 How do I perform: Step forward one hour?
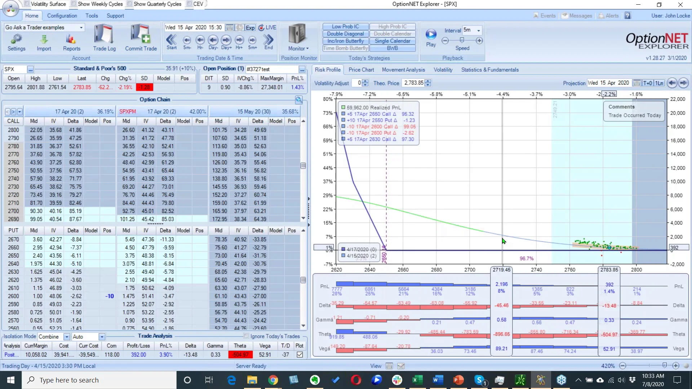[239, 42]
